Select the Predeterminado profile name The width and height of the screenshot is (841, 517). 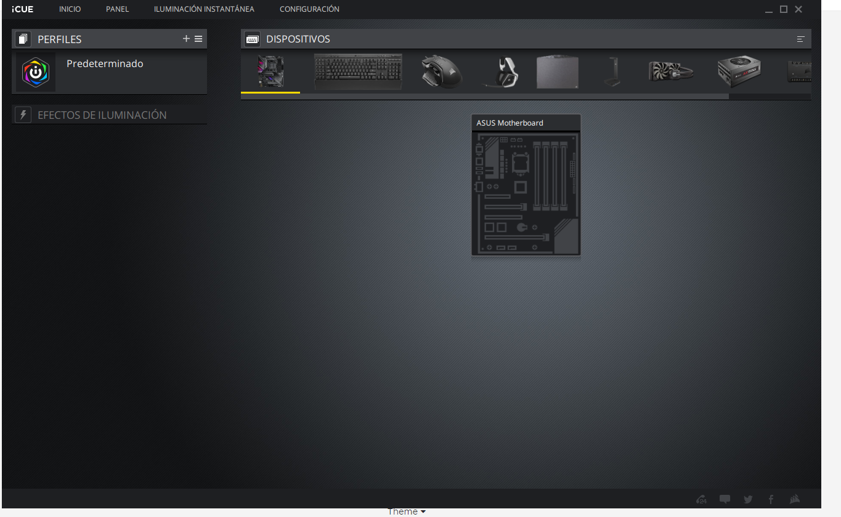pyautogui.click(x=105, y=63)
